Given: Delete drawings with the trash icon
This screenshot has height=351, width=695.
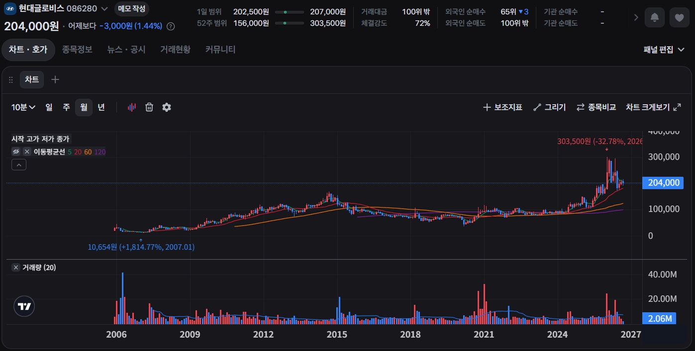Looking at the screenshot, I should [149, 107].
